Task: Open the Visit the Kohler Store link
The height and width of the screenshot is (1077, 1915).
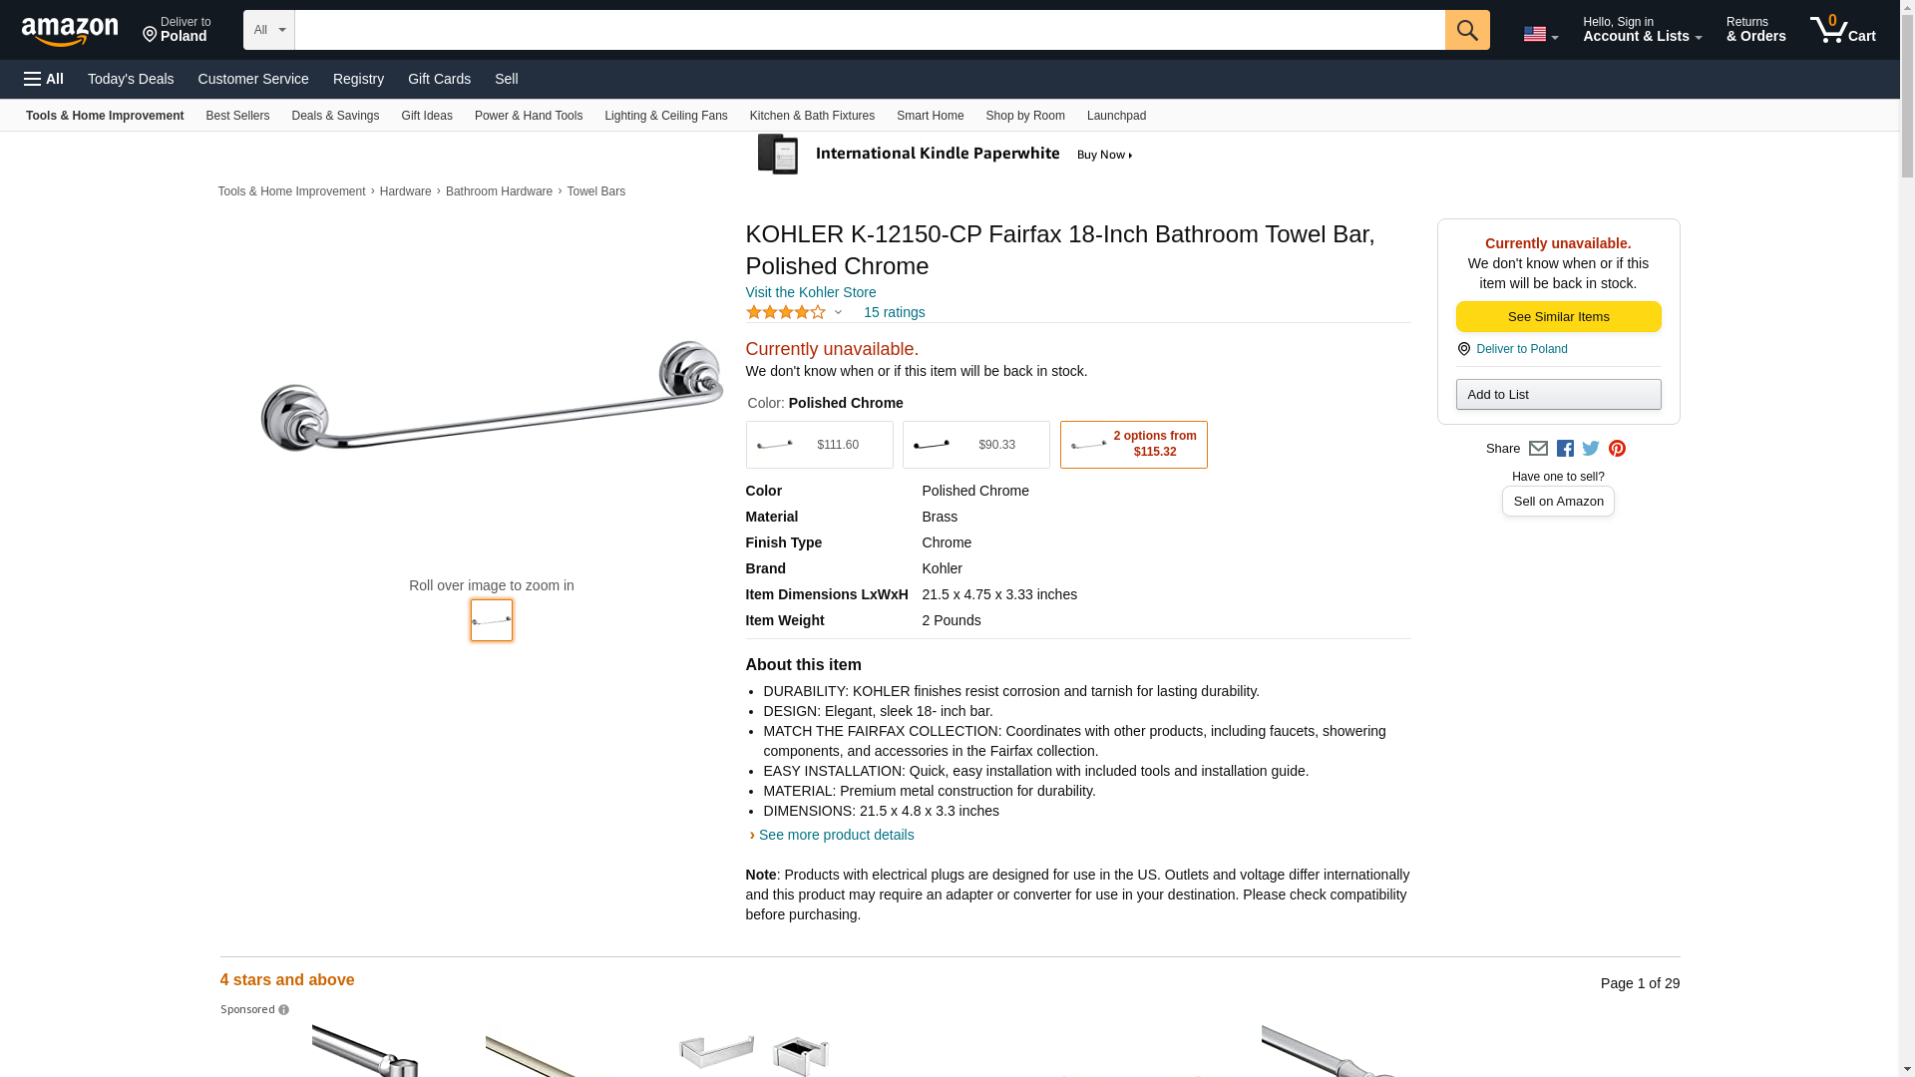Action: pyautogui.click(x=810, y=292)
